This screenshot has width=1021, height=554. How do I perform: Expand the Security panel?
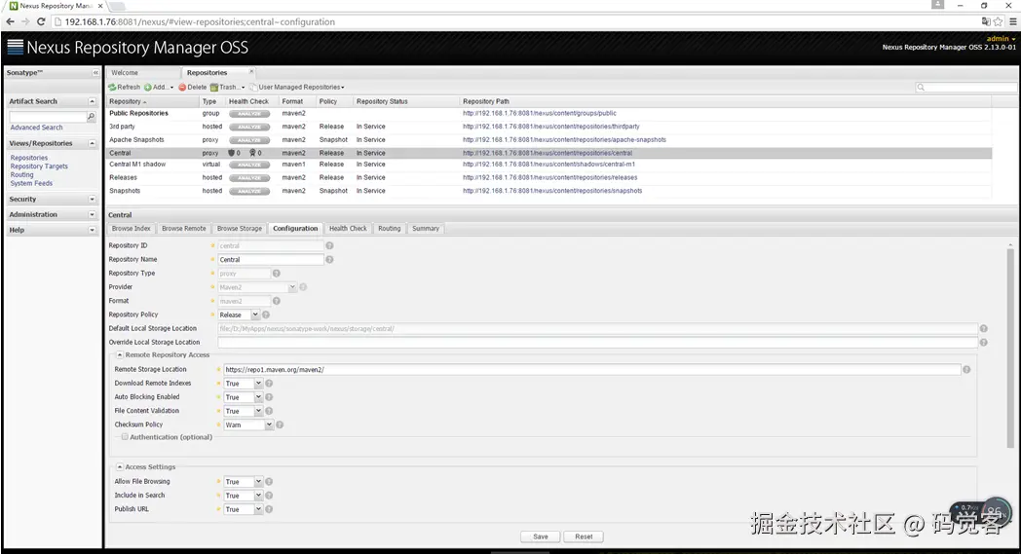coord(92,200)
